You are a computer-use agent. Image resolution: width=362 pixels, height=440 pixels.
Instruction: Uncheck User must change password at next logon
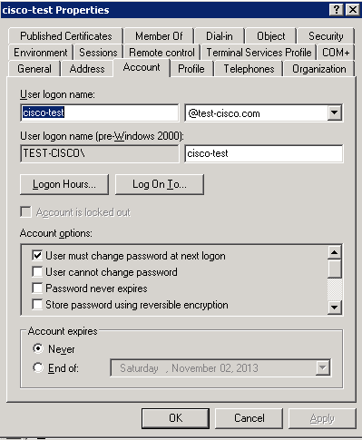(37, 255)
